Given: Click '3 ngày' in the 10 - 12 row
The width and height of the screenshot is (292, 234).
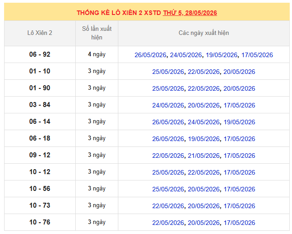Looking at the screenshot, I should (97, 172).
